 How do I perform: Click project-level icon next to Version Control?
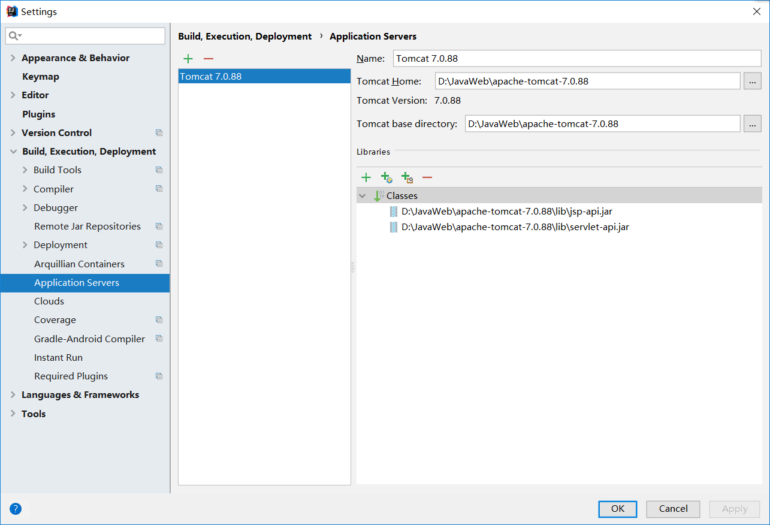pos(159,133)
